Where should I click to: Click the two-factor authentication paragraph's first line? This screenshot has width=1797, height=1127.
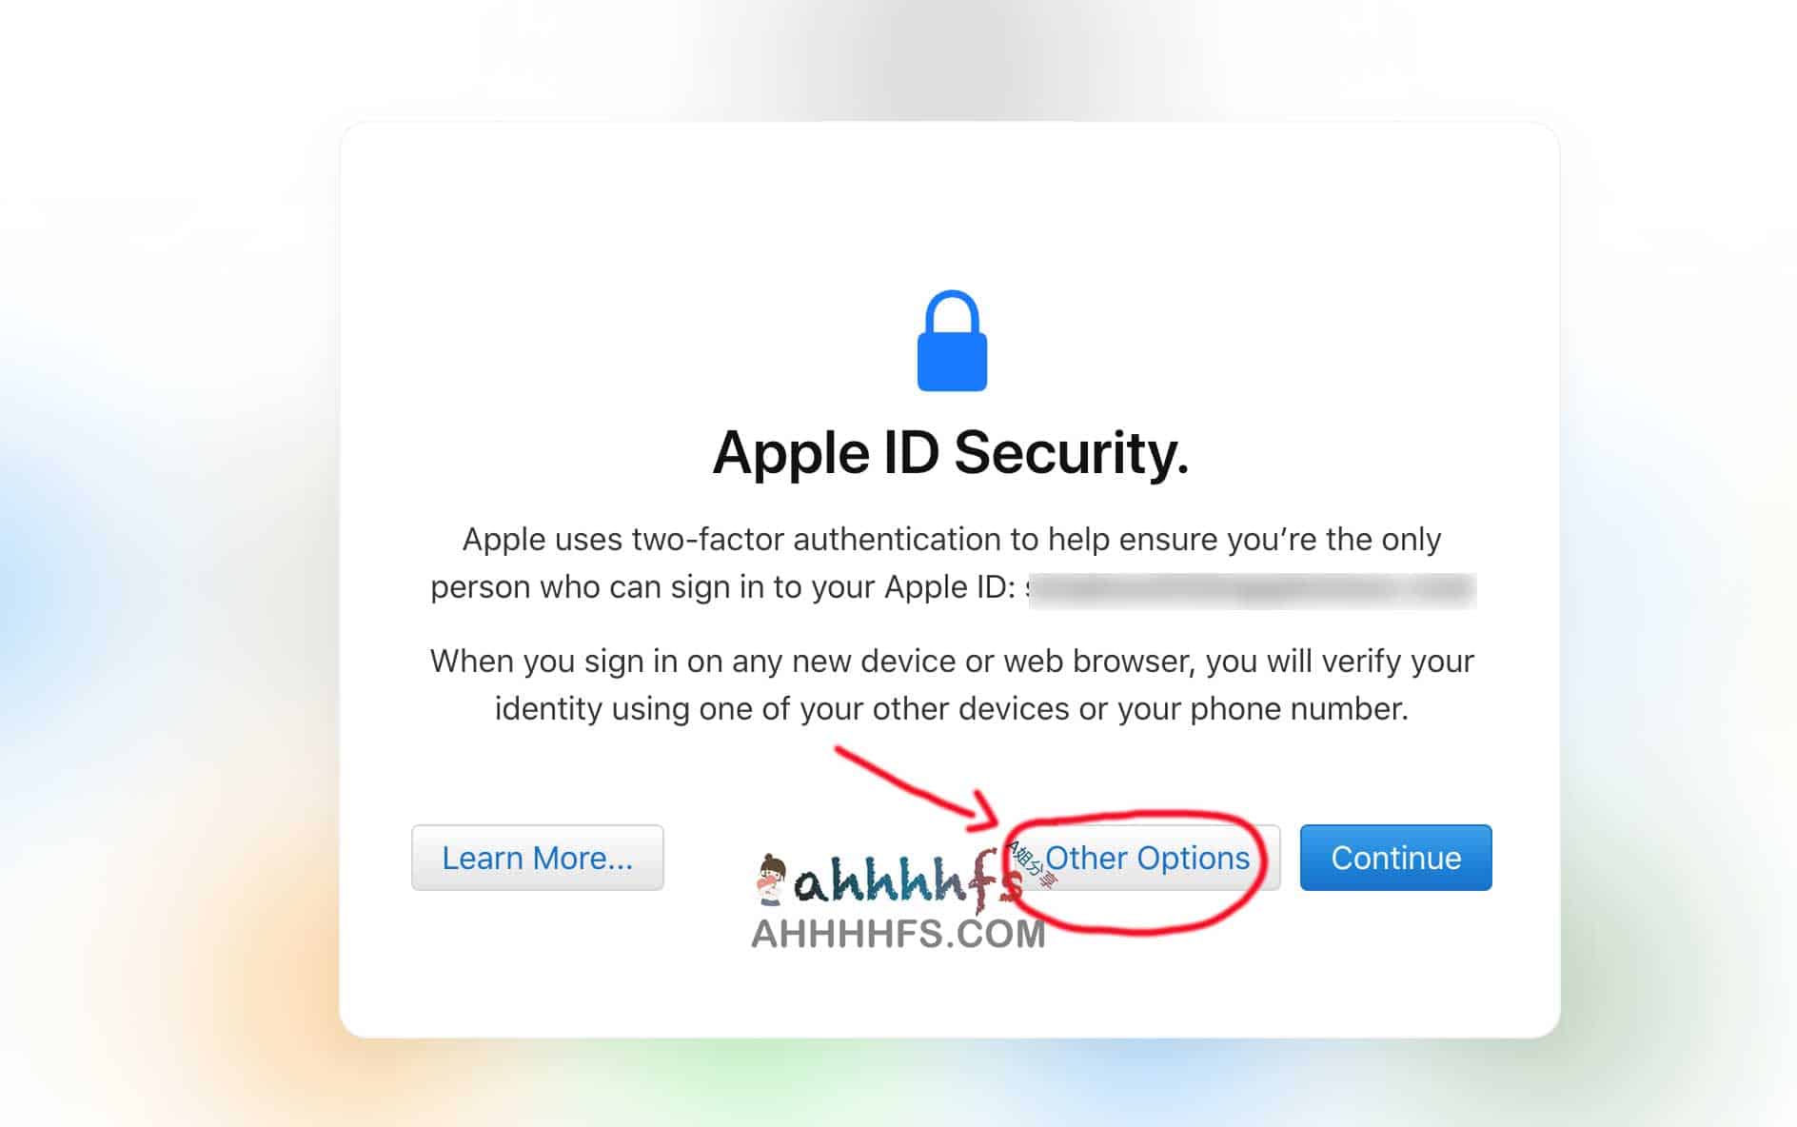click(x=952, y=540)
